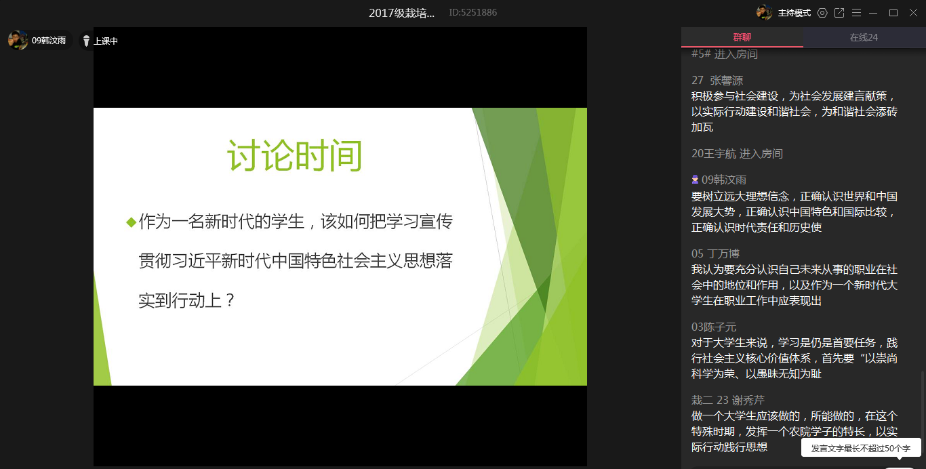Click 陈子元's message starting 对于大学生来说
This screenshot has width=926, height=469.
[794, 358]
